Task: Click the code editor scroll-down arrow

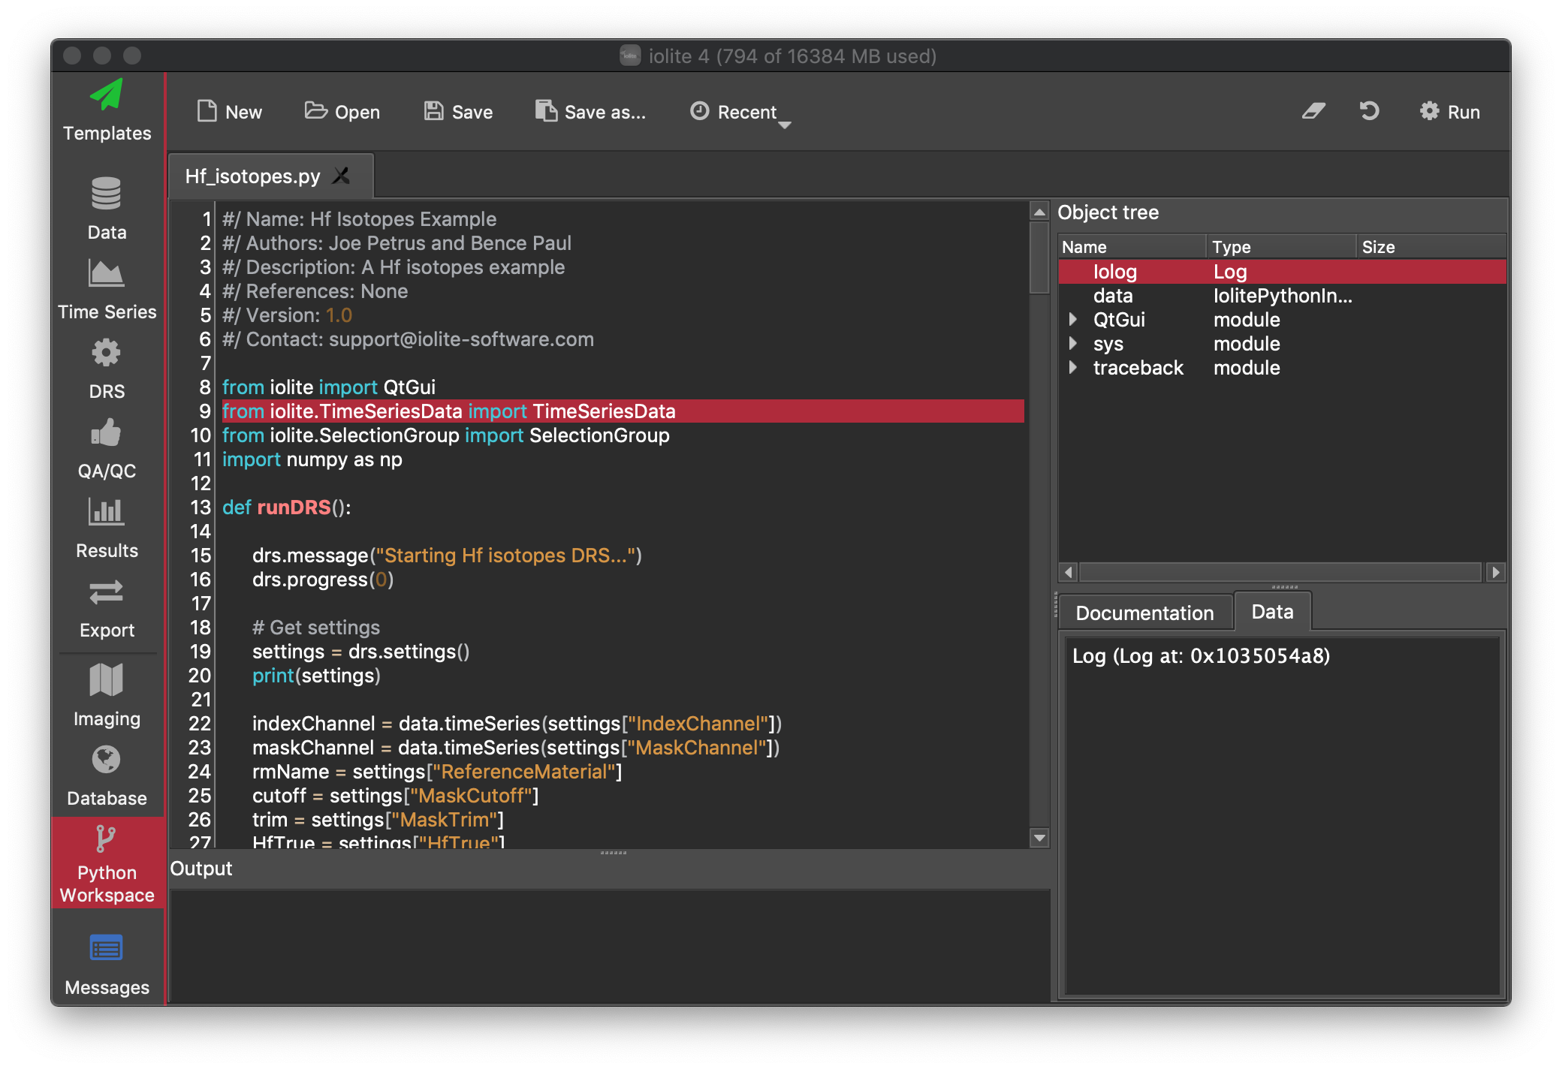Action: pyautogui.click(x=1039, y=838)
